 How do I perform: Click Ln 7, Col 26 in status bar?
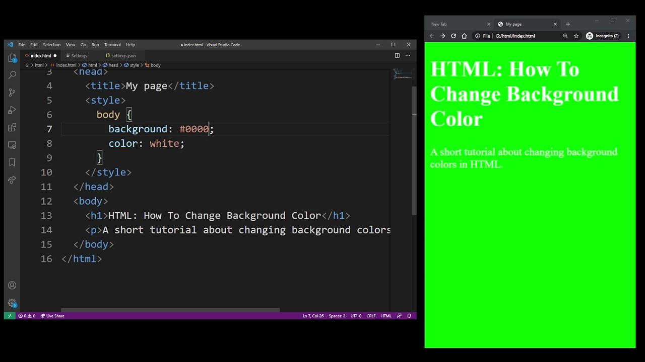click(x=313, y=316)
